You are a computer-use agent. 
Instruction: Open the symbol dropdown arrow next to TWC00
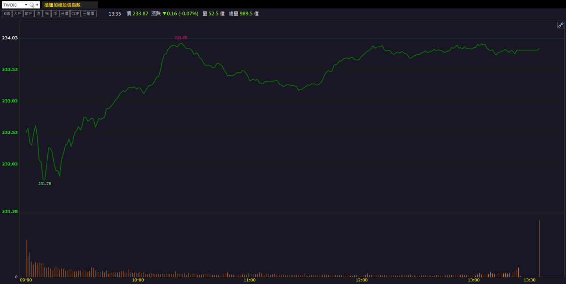click(26, 5)
